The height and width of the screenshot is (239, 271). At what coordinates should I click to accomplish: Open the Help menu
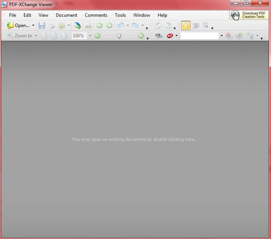tap(162, 15)
